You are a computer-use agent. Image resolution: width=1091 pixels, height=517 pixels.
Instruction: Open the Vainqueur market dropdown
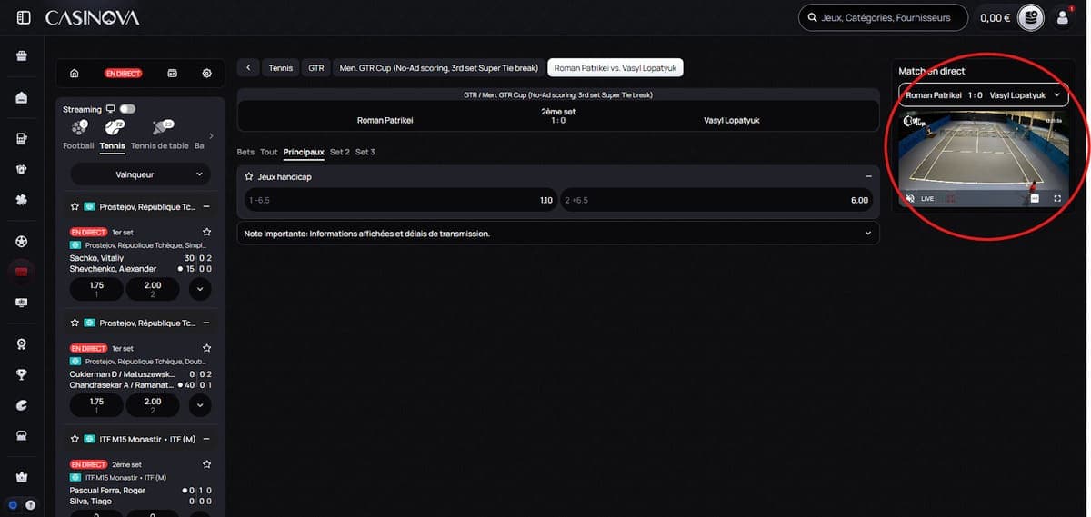tap(140, 174)
